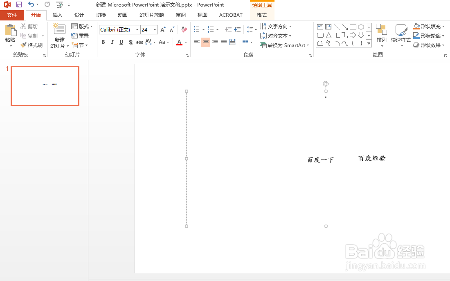Open the 节 section dropdown
This screenshot has height=281, width=450.
[x=80, y=45]
